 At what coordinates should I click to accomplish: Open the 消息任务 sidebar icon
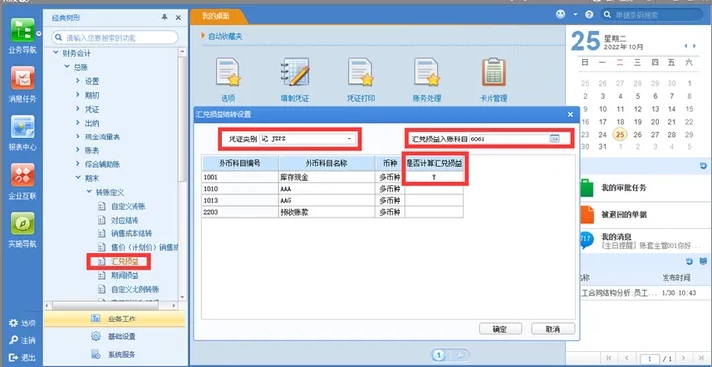tap(22, 78)
